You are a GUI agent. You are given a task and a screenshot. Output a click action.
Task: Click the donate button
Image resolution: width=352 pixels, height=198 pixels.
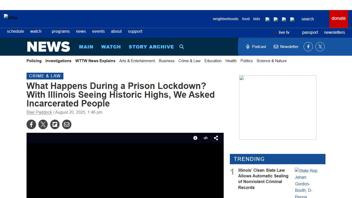coord(338,18)
